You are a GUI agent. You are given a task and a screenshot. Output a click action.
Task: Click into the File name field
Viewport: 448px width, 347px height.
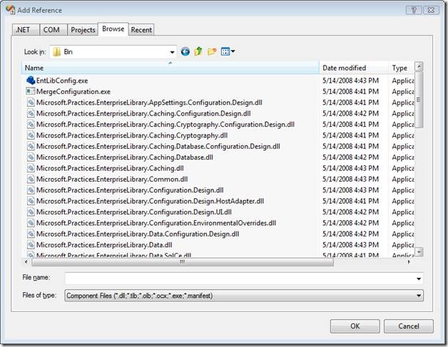(x=240, y=279)
